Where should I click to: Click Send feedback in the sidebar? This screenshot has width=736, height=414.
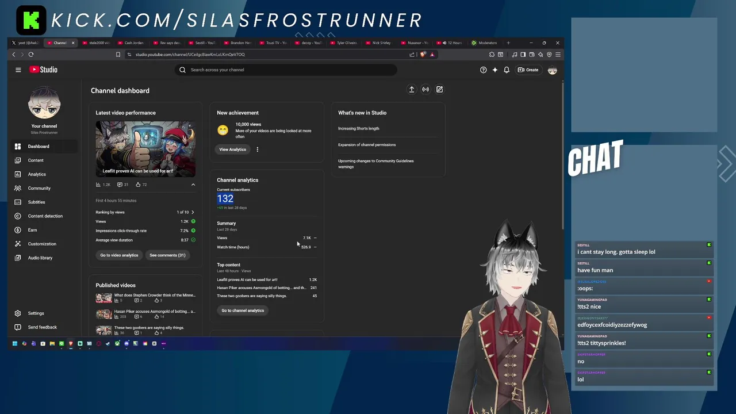click(x=45, y=327)
